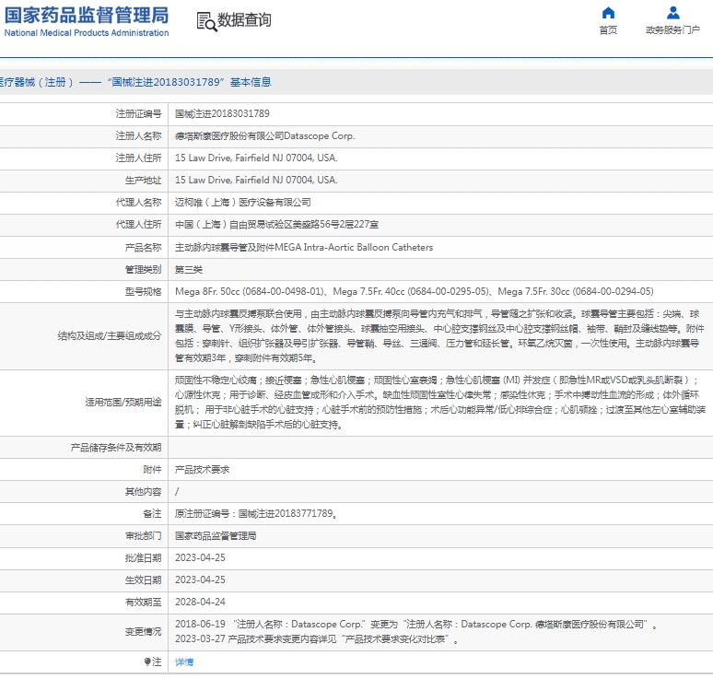
Task: Click the 代理人住所 Shanghai address value
Action: tap(276, 225)
